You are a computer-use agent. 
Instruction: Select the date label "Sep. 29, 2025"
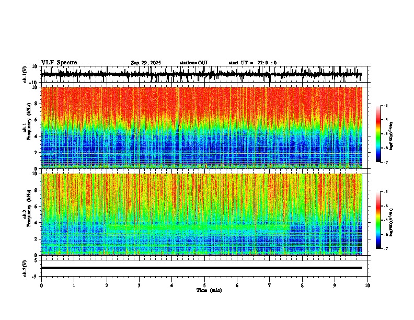(x=146, y=63)
